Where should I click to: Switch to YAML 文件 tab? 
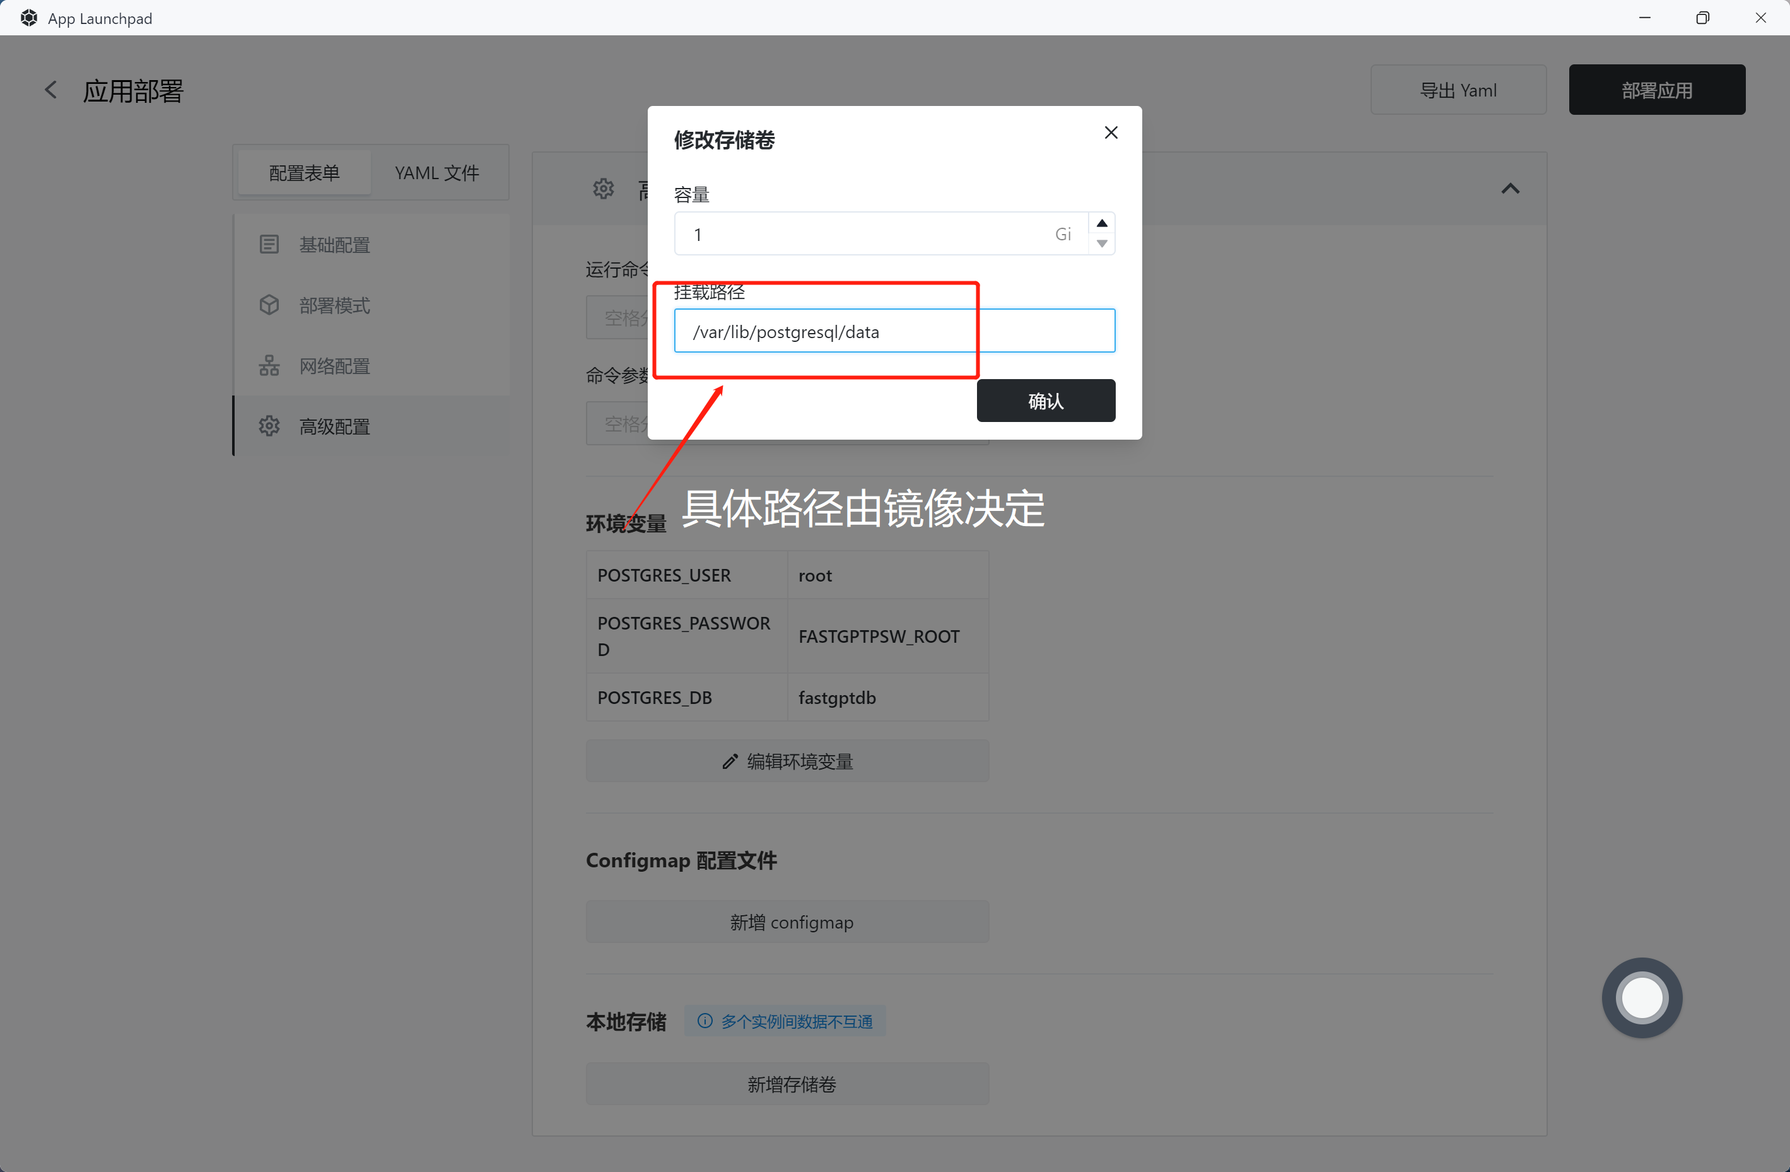coord(437,173)
